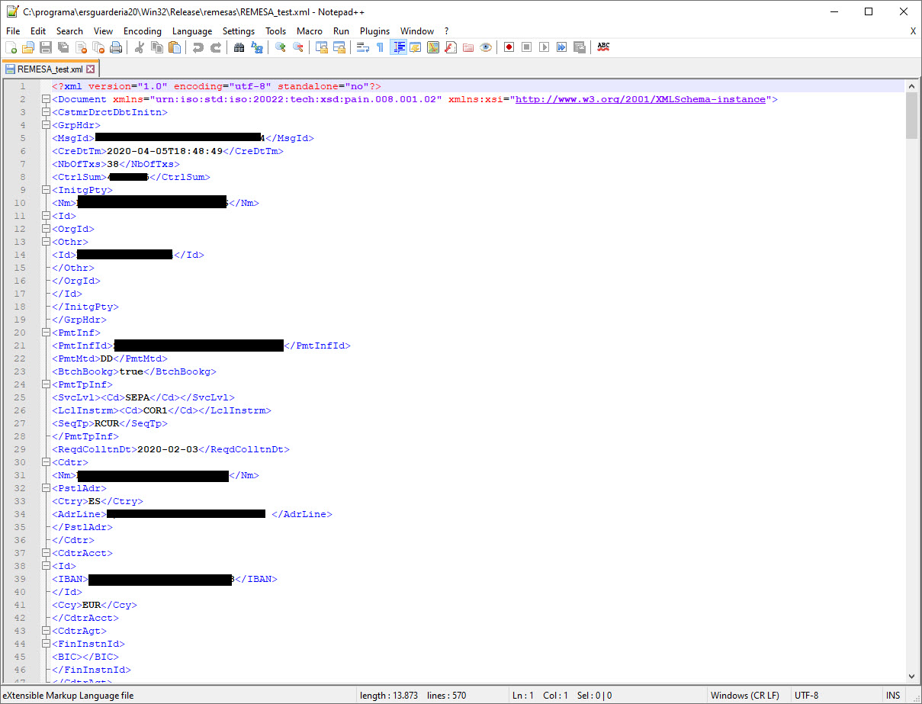Image resolution: width=922 pixels, height=704 pixels.
Task: Open the Plugins menu
Action: (374, 31)
